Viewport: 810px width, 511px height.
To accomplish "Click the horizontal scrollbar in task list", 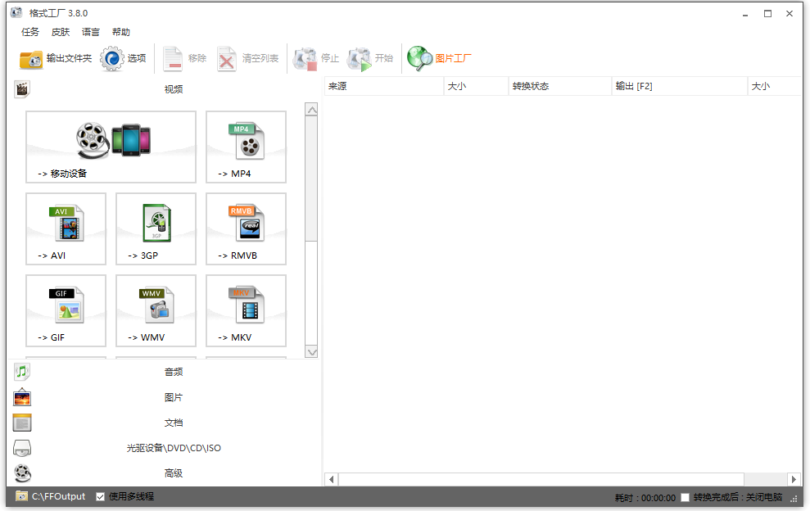I will click(541, 479).
